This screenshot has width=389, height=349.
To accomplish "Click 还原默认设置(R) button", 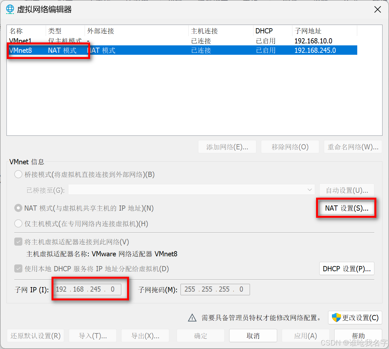I will pos(35,336).
